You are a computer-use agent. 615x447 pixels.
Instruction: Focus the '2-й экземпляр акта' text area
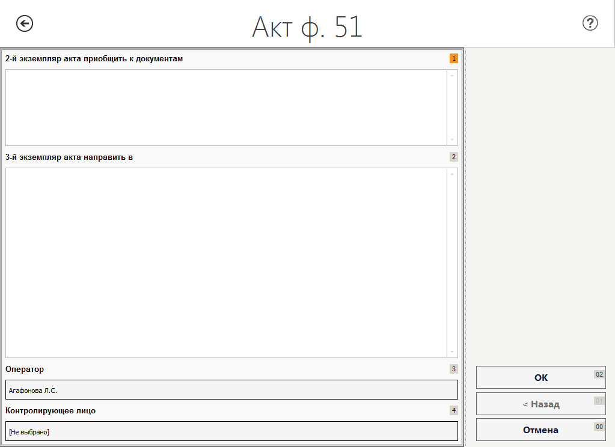point(226,107)
